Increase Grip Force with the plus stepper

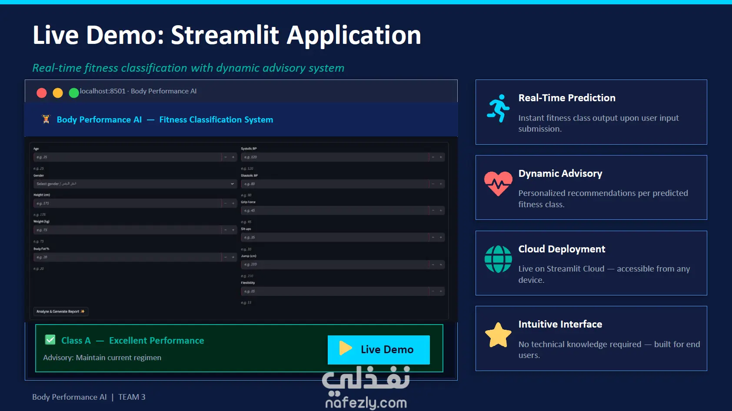(x=441, y=210)
